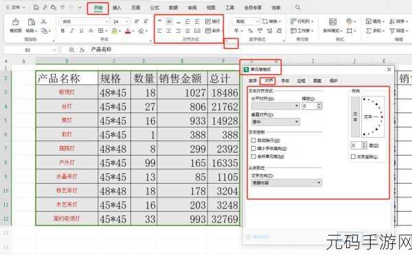Screen dimensions: 412x255
Task: Click the Redo arrow icon
Action: pos(71,8)
